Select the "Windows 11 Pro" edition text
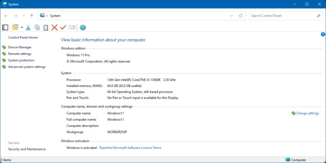This screenshot has width=326, height=163. [78, 55]
